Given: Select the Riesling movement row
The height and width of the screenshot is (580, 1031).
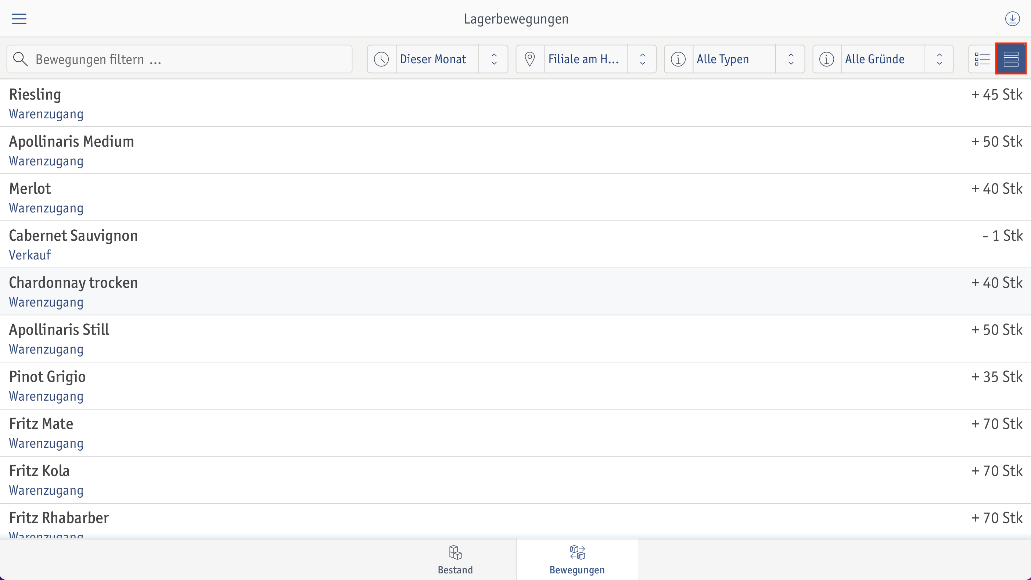Looking at the screenshot, I should point(515,104).
